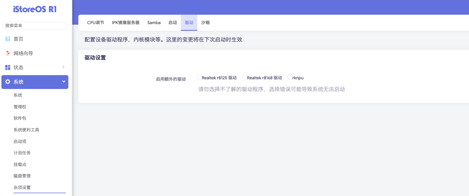
Task: Enable the Realtek r8168 driver checkbox
Action: (x=245, y=77)
